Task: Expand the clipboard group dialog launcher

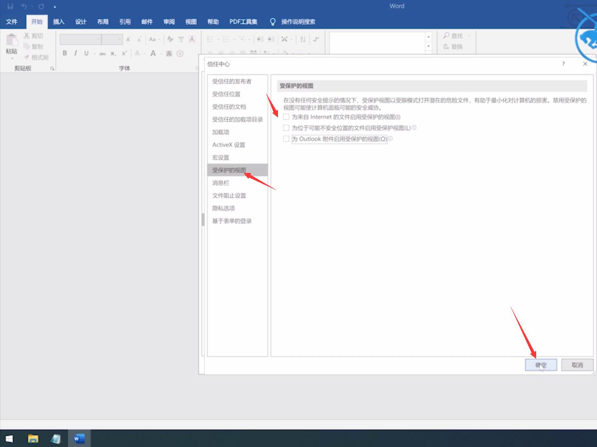Action: (x=52, y=68)
